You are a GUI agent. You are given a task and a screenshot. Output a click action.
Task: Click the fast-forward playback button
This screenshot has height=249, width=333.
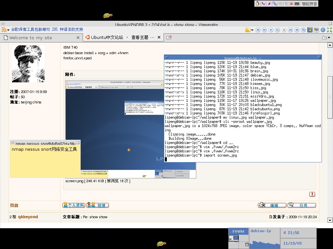coord(290,30)
